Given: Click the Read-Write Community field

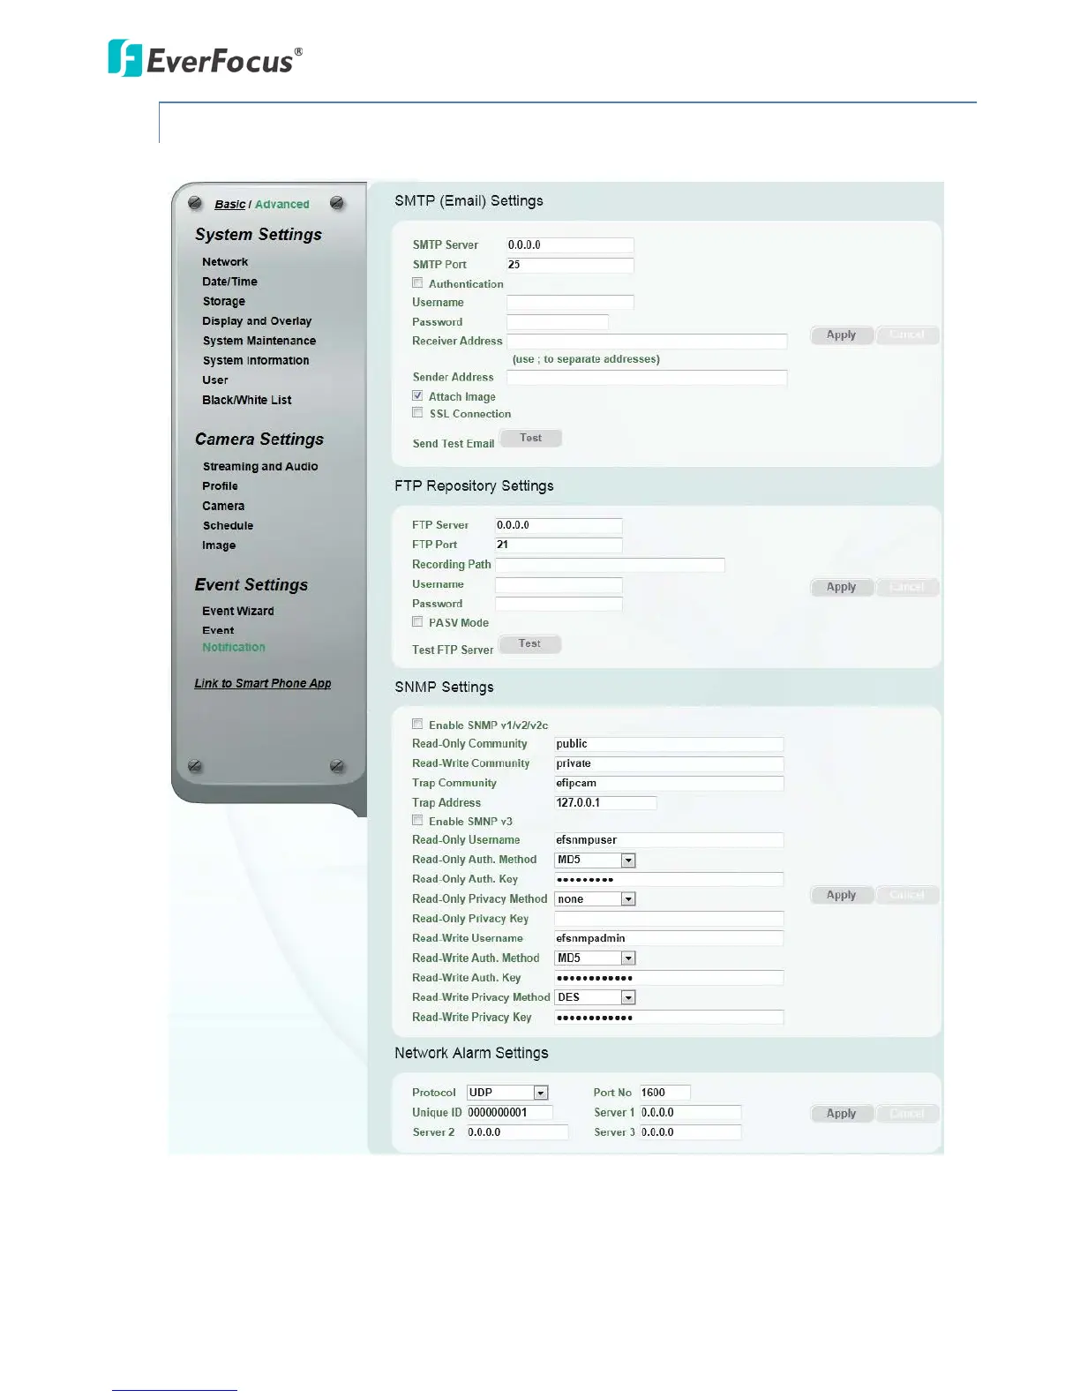Looking at the screenshot, I should pyautogui.click(x=669, y=763).
